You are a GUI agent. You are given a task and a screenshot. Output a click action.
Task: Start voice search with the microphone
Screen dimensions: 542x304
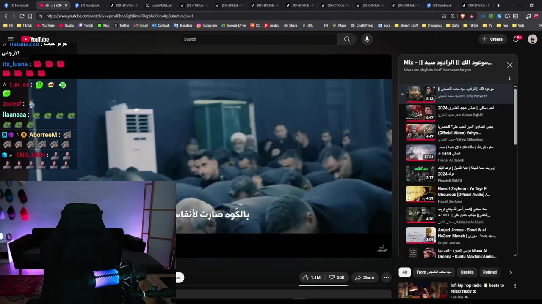tap(367, 39)
